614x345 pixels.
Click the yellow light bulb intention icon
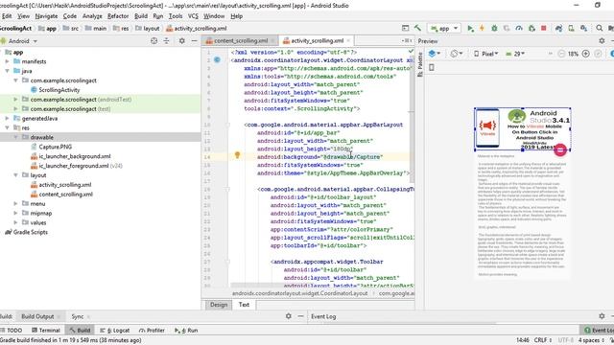(237, 155)
